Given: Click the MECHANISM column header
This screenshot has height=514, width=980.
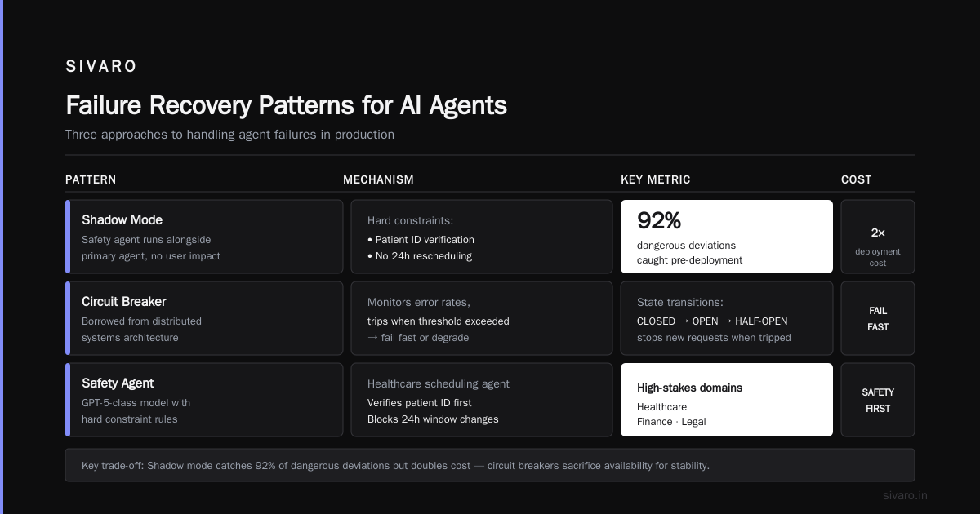Looking at the screenshot, I should [x=378, y=179].
